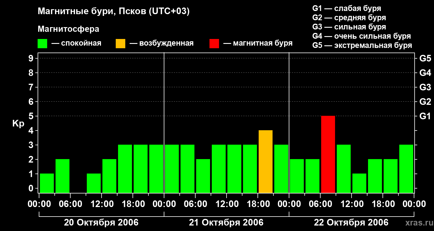This screenshot has height=231, width=434.
Task: Click the '06:00' time label under 21 October
Action: pyautogui.click(x=195, y=204)
